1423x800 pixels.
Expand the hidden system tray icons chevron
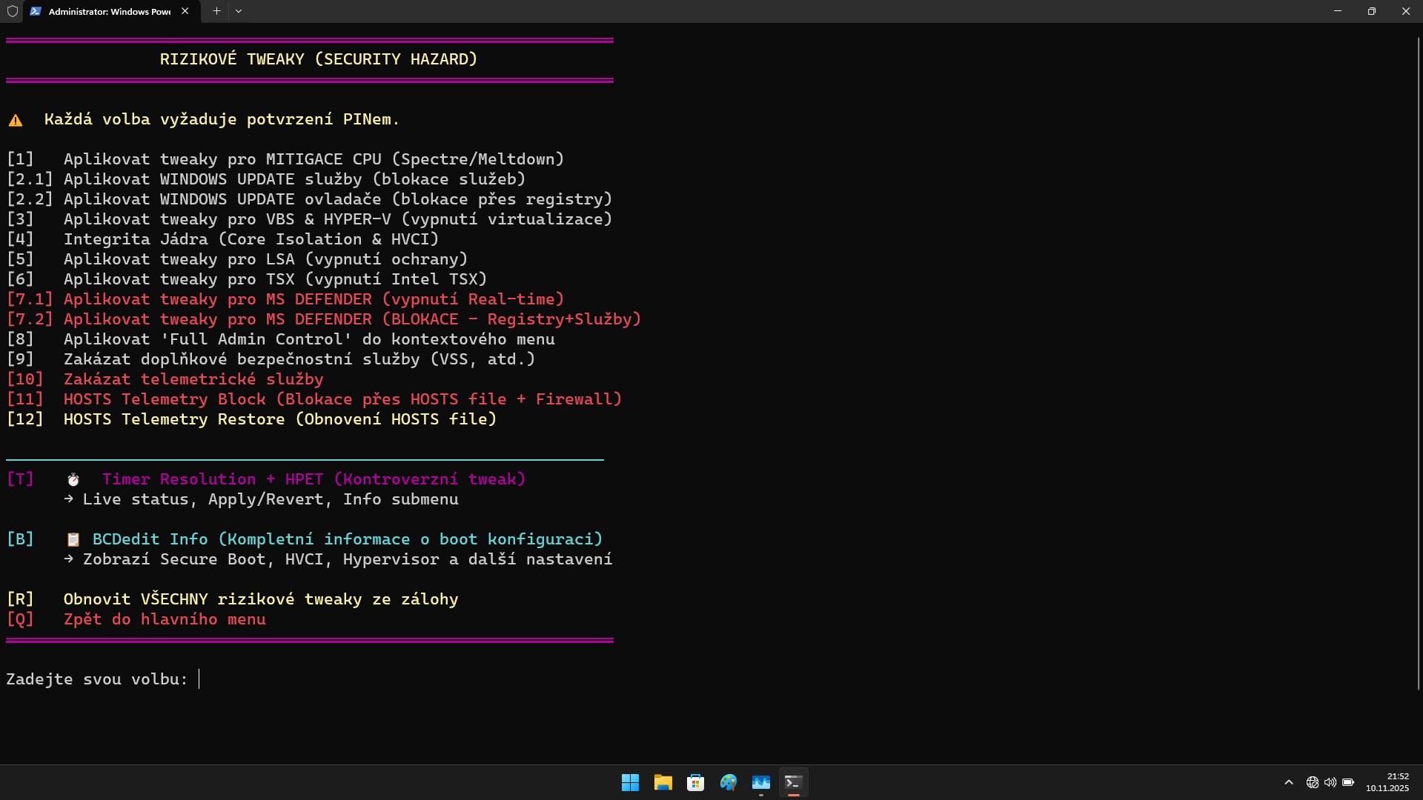point(1289,782)
